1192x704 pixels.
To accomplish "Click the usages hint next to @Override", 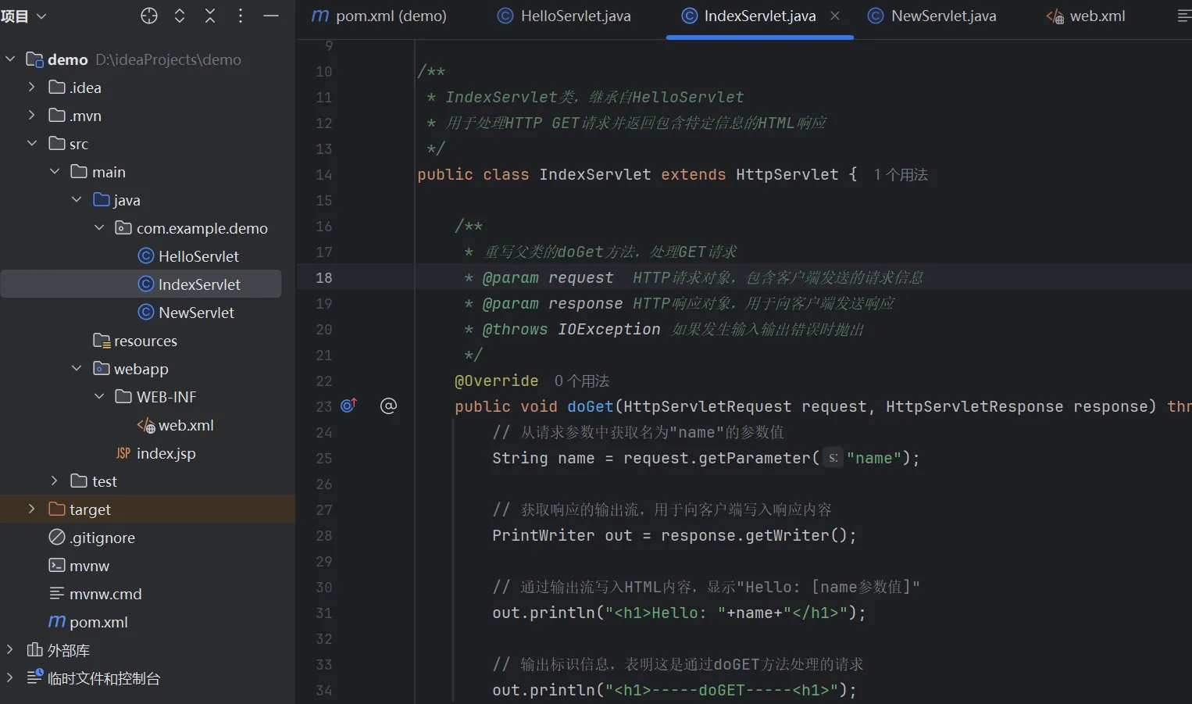I will (x=582, y=381).
